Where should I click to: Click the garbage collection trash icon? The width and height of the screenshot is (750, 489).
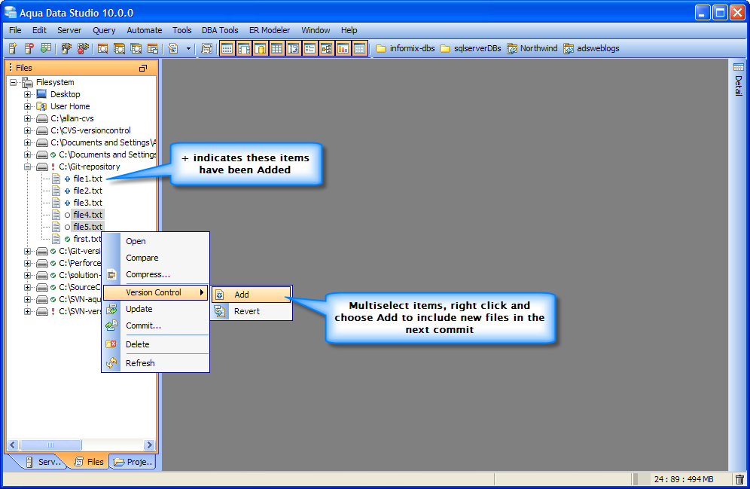[740, 479]
